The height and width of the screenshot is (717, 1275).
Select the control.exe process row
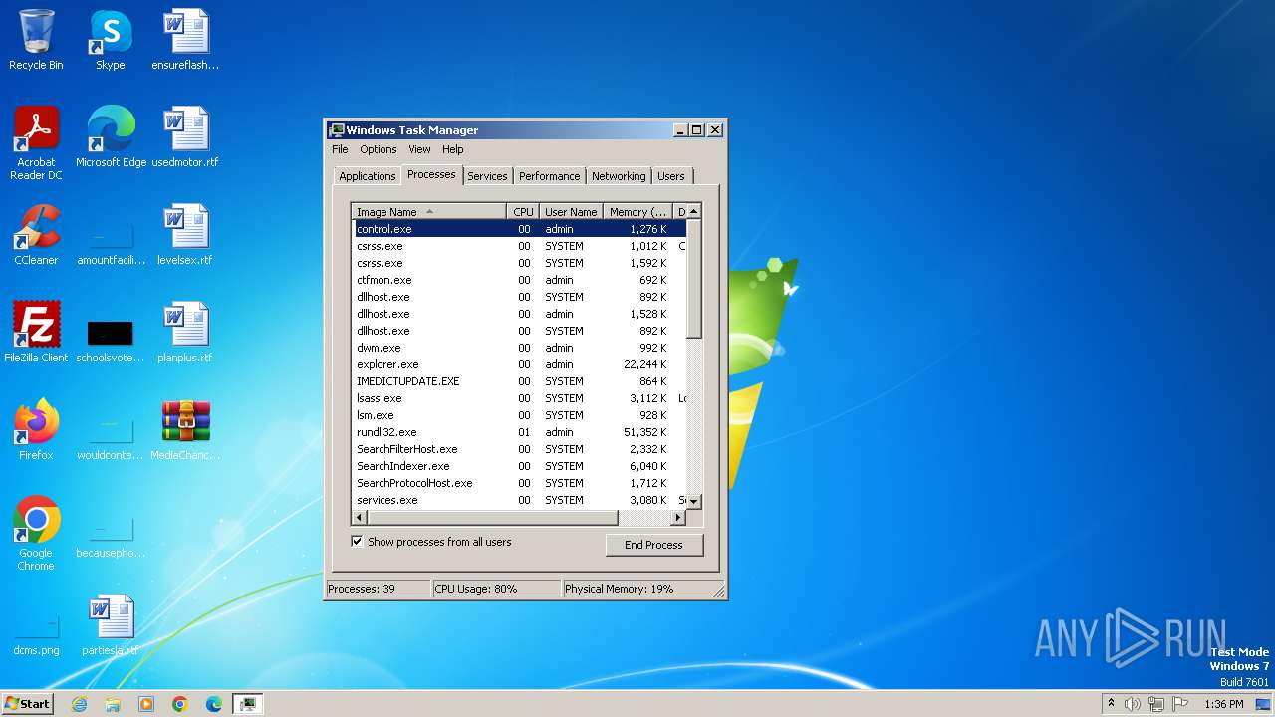[519, 229]
